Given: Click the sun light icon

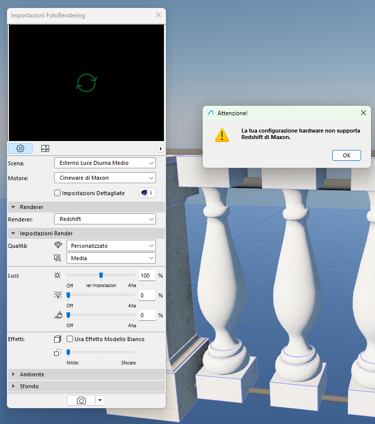Looking at the screenshot, I should point(57,275).
